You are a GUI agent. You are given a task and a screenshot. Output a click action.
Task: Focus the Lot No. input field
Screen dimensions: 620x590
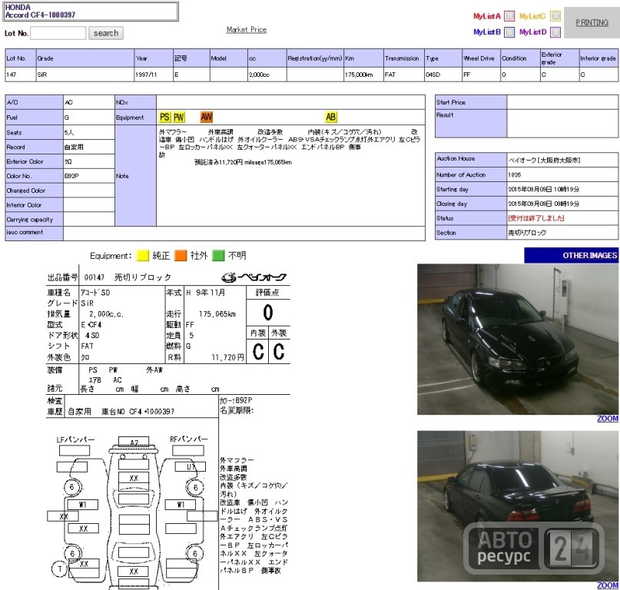coord(58,33)
